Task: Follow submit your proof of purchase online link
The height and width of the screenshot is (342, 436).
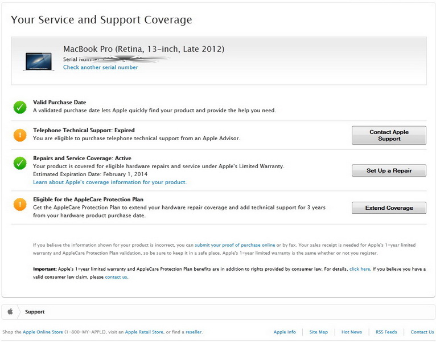Action: click(235, 245)
